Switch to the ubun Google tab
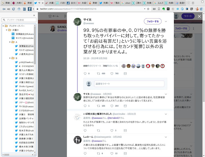This screenshot has width=205, height=157. point(126,3)
